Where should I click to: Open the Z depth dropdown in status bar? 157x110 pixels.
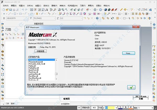pos(116,108)
